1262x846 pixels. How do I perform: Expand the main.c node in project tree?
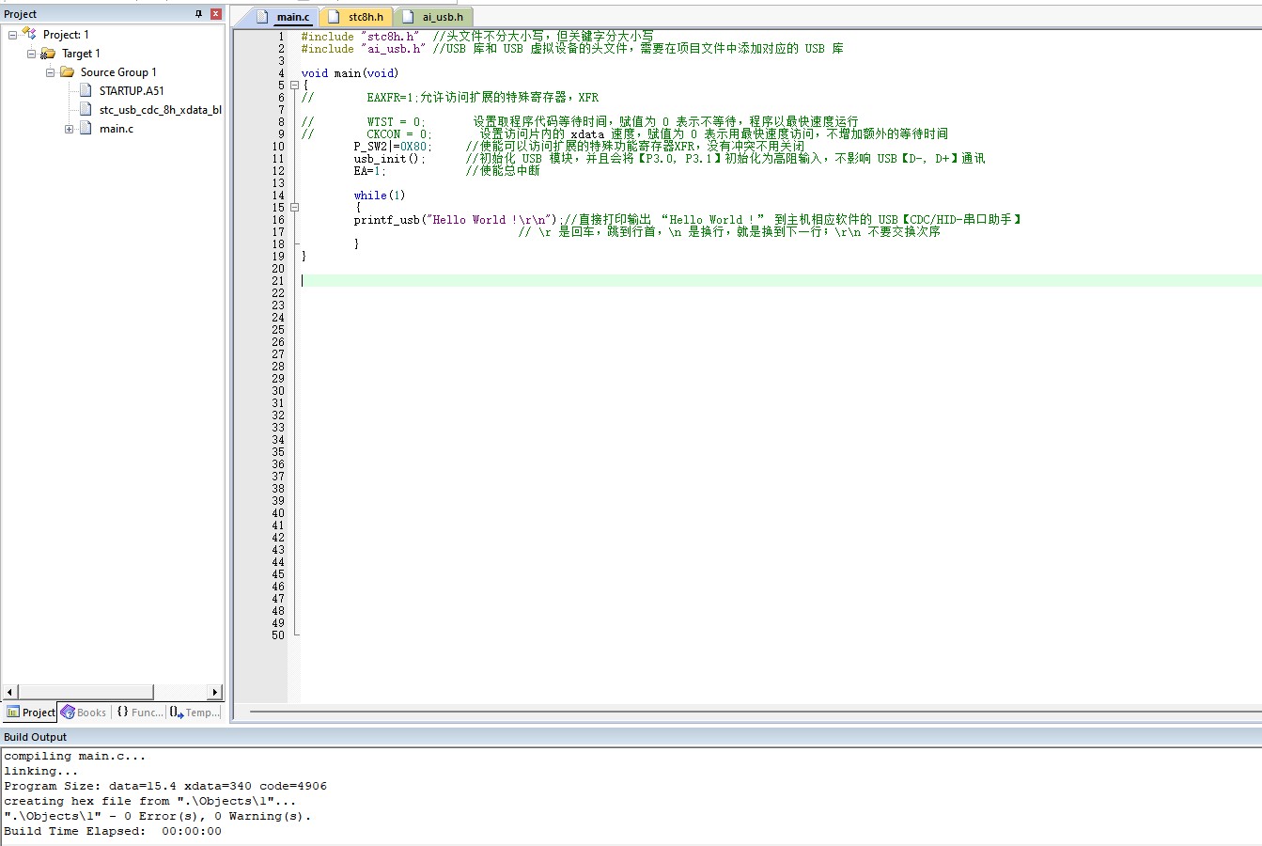click(x=69, y=129)
